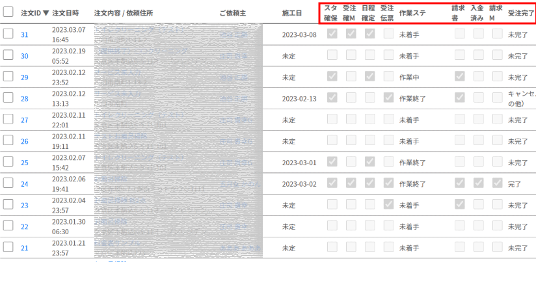Viewport: 536px width, 281px height.
Task: Toggle 受注確M checkbox for order 31
Action: (351, 34)
